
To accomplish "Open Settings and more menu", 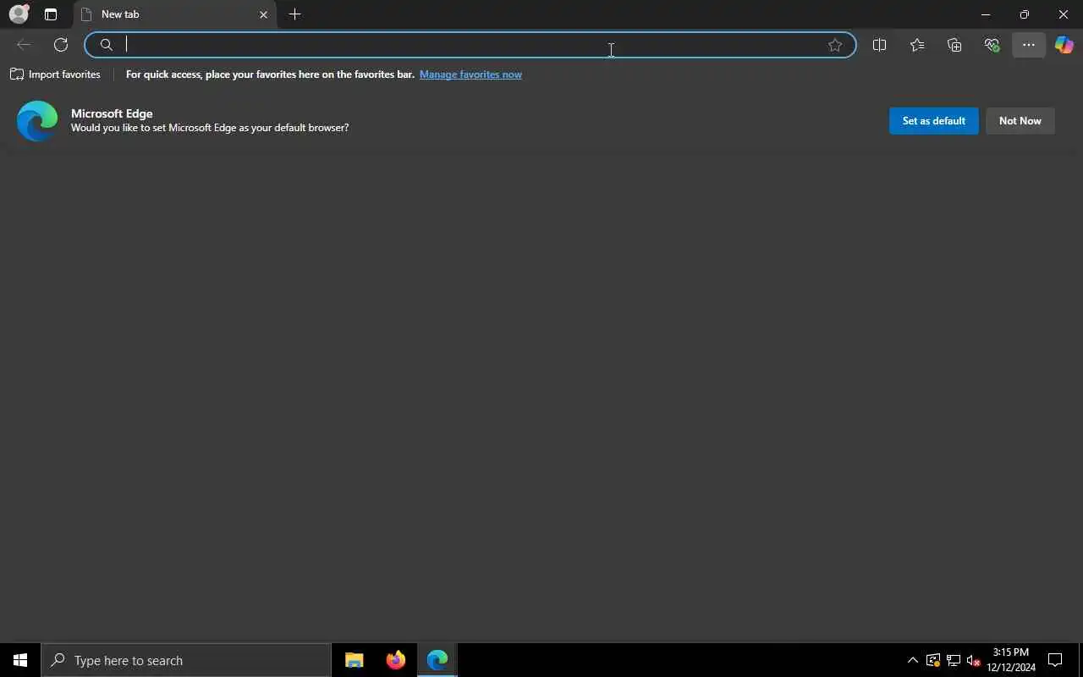I will point(1029,45).
